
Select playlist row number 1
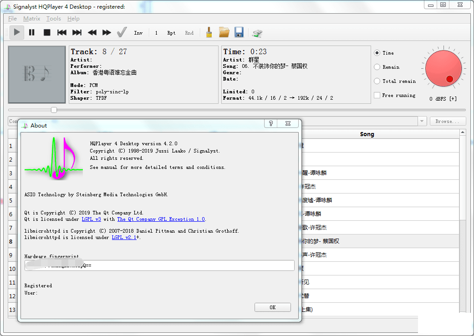pos(11,146)
